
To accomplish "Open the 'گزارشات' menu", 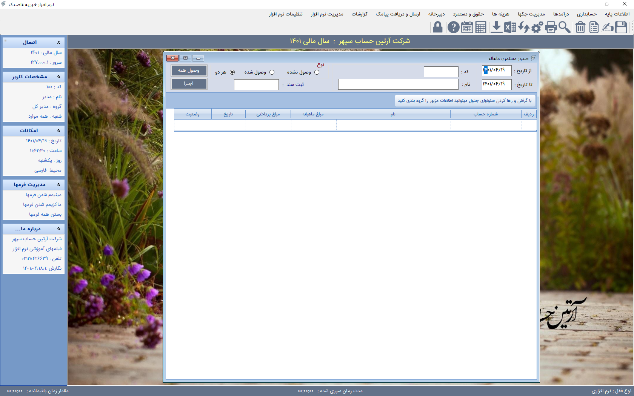I will click(359, 14).
